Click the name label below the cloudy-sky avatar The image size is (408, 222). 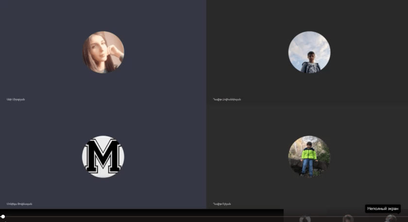(x=227, y=99)
